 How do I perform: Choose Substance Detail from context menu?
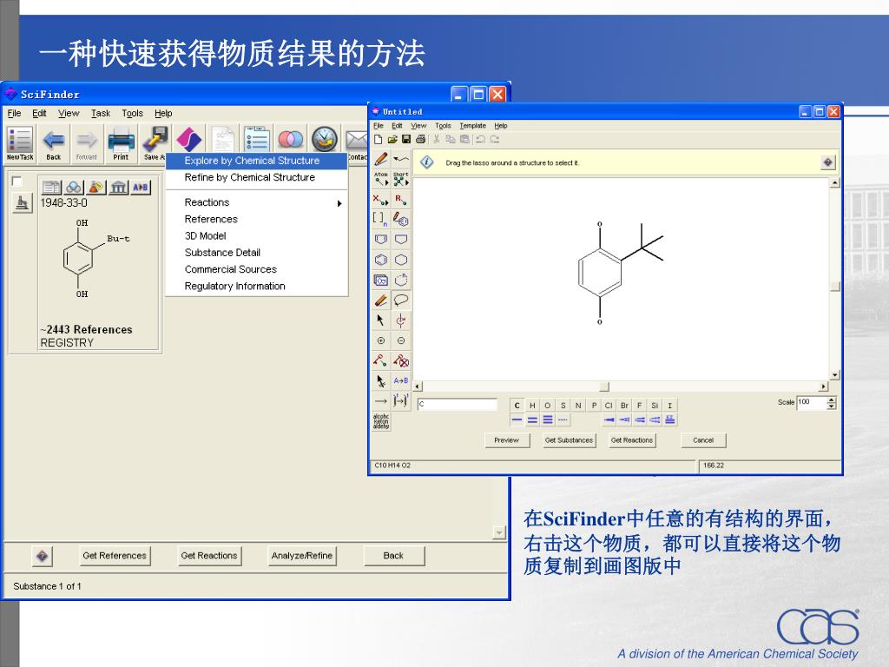point(256,253)
